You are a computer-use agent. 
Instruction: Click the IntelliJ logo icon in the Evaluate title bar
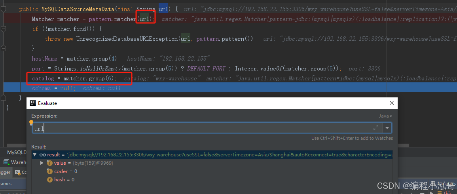33,103
